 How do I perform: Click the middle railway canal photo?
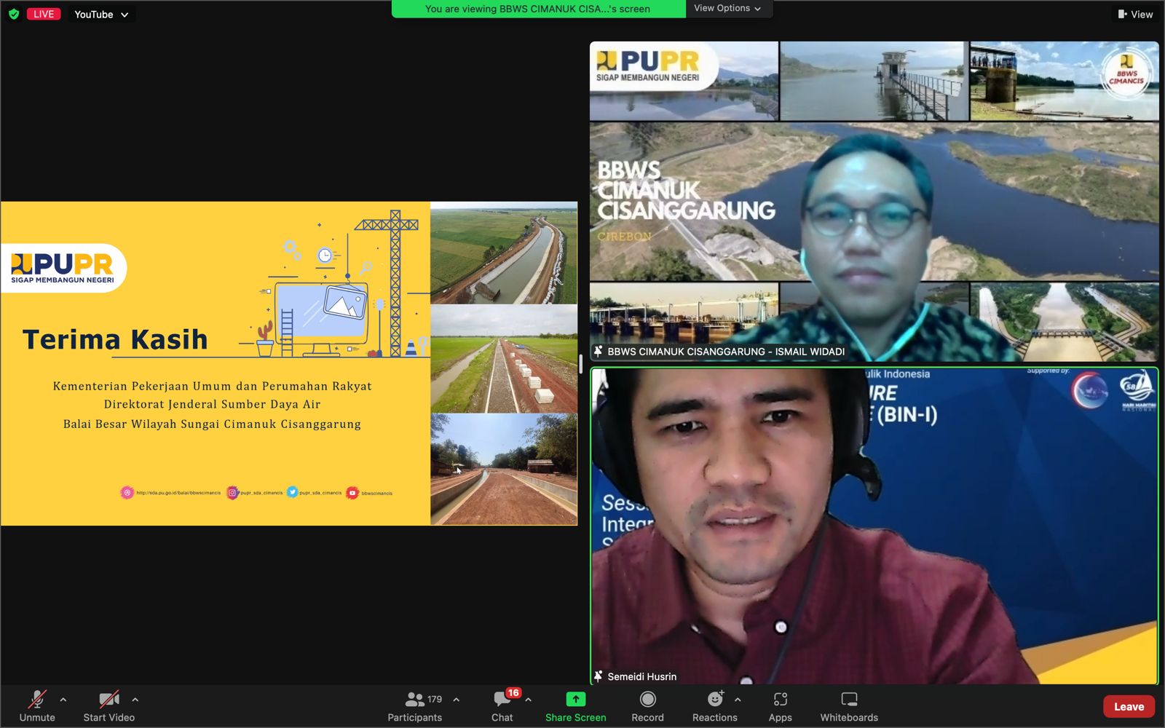pos(504,359)
